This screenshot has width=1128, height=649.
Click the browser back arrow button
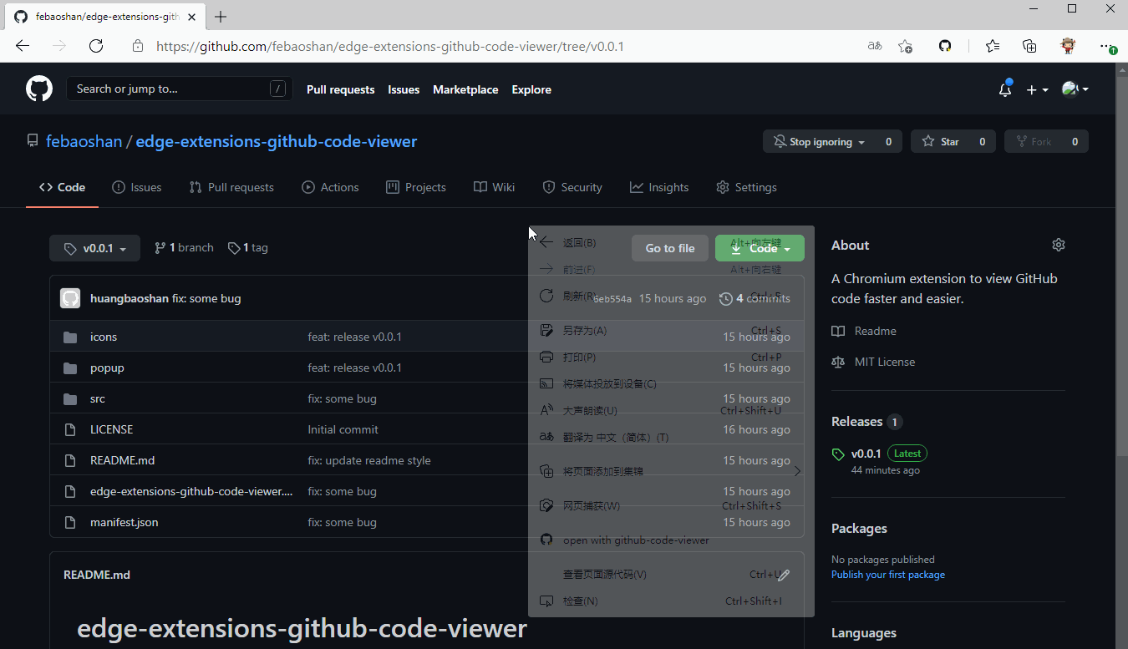pos(23,46)
